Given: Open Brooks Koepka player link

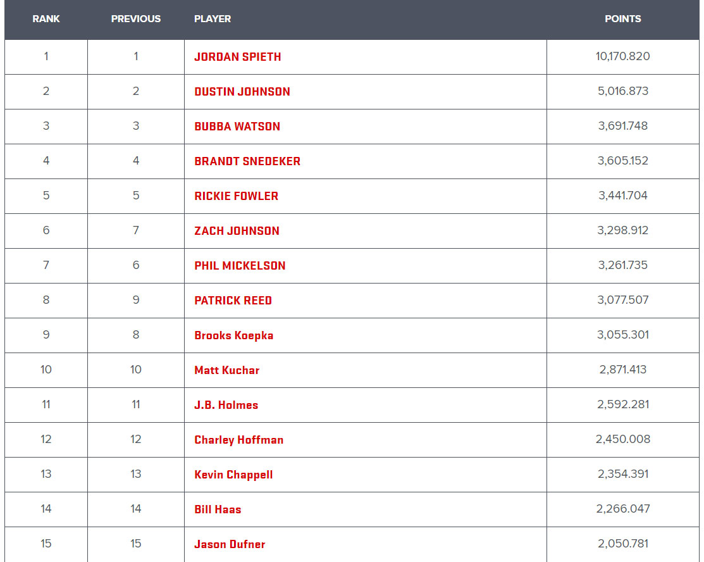Looking at the screenshot, I should click(x=234, y=335).
